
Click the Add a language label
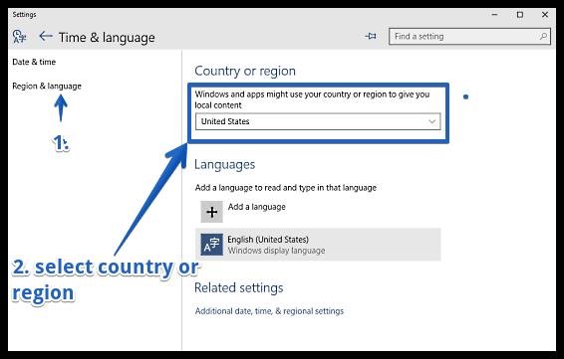tap(257, 207)
